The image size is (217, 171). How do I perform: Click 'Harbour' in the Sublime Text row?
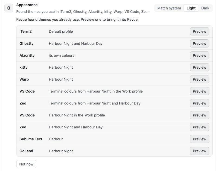[56, 139]
